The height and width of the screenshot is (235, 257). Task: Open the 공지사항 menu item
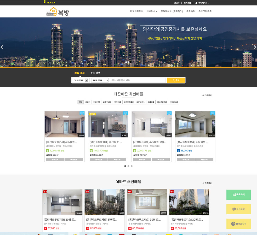(x=191, y=11)
